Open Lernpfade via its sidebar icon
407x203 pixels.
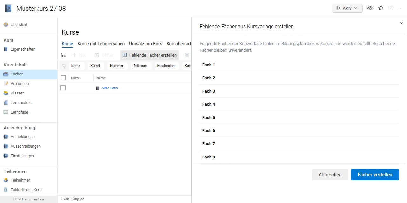pos(6,112)
